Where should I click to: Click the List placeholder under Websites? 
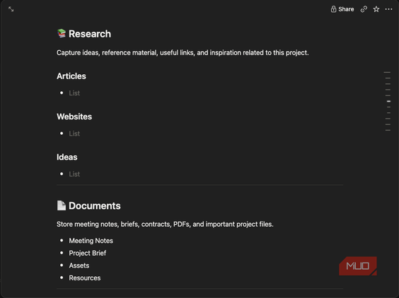click(74, 133)
